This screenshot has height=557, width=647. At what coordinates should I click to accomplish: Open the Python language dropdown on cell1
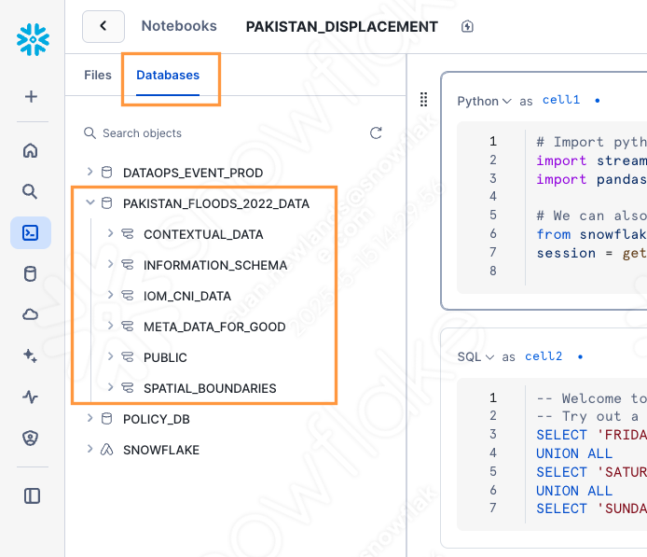485,101
